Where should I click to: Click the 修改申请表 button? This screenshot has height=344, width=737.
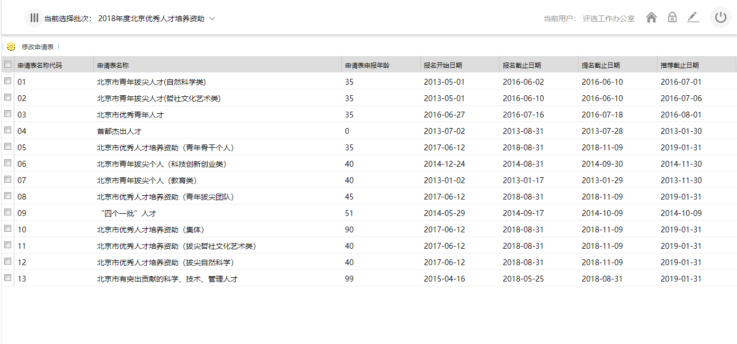38,47
